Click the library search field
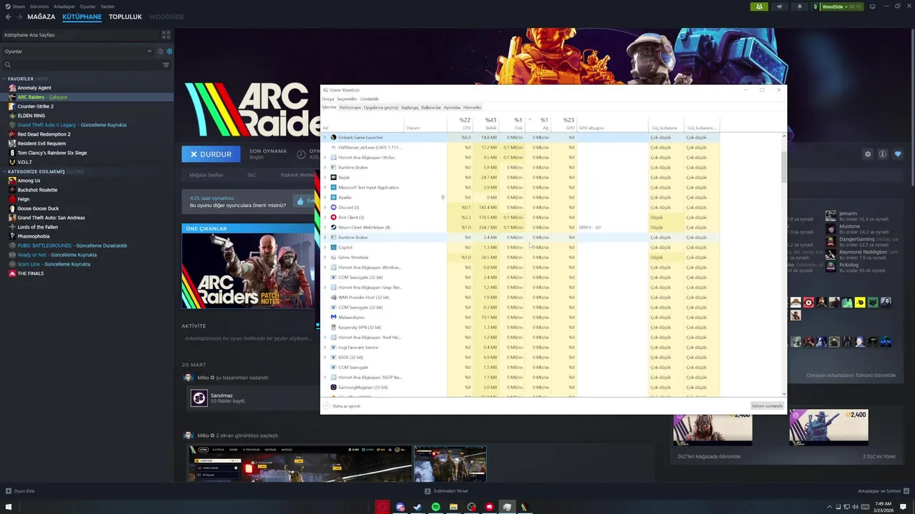The image size is (915, 514). click(81, 65)
